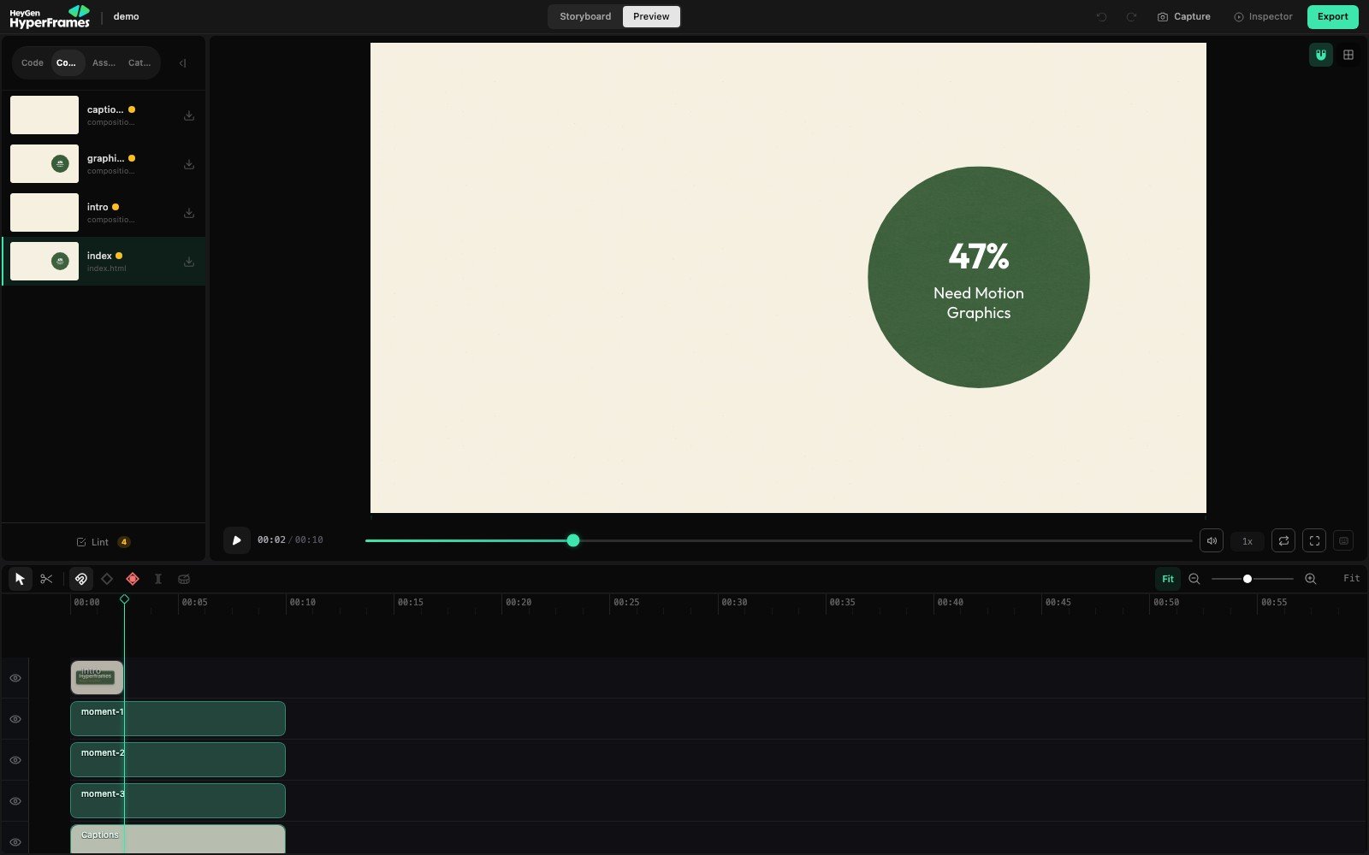The image size is (1369, 855).
Task: Click the 47% circle graphic in preview
Action: coord(979,277)
